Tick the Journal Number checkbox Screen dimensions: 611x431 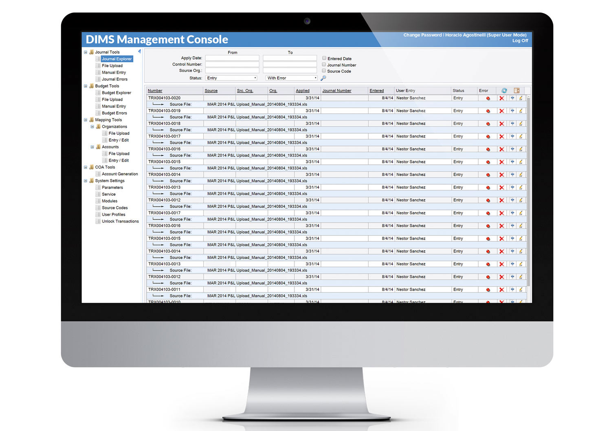tap(324, 64)
